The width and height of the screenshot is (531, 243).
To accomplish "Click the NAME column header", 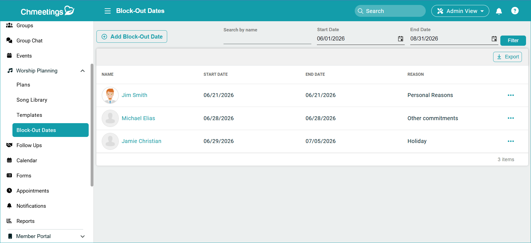I will (107, 74).
